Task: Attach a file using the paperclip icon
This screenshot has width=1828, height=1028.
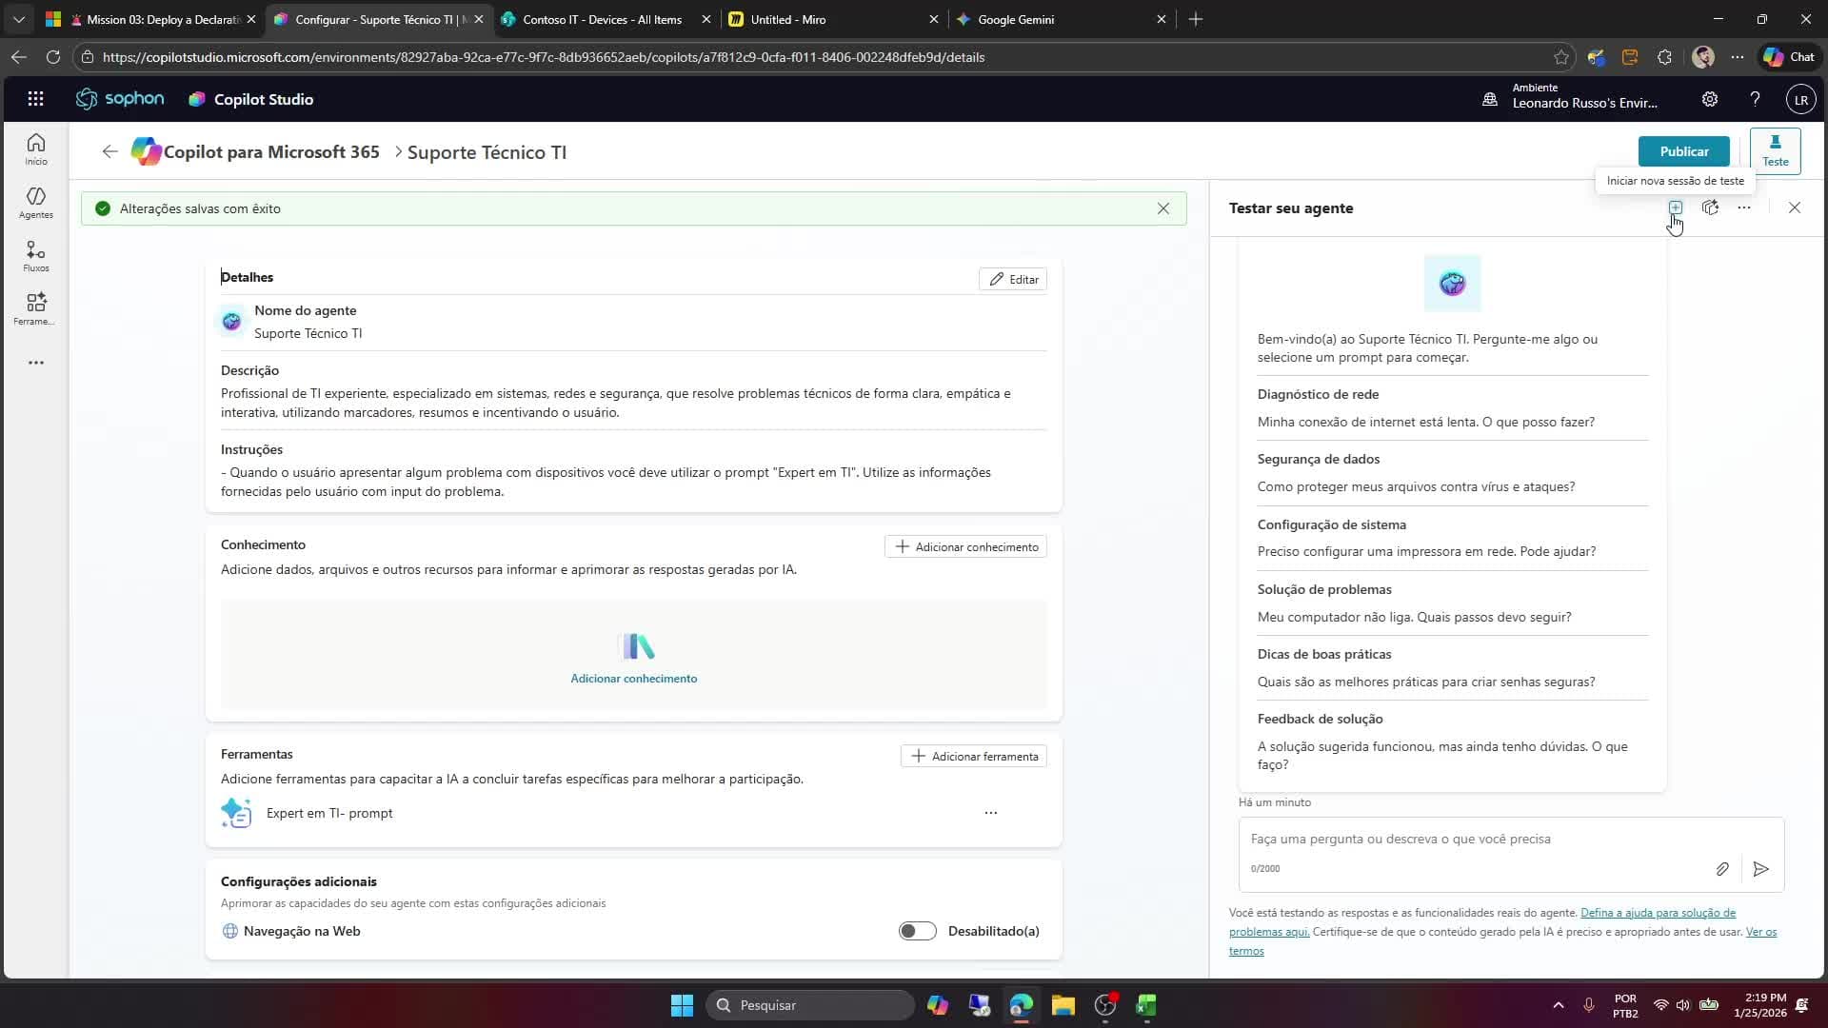Action: (1721, 869)
